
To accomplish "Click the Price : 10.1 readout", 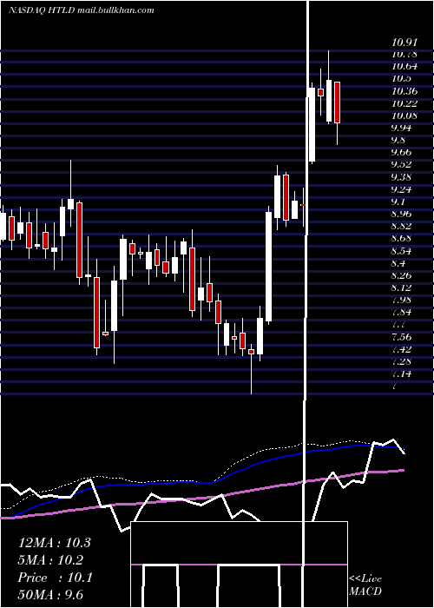I will coord(55,578).
